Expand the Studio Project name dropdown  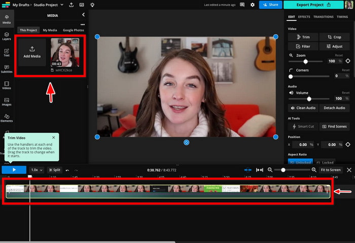[61, 5]
